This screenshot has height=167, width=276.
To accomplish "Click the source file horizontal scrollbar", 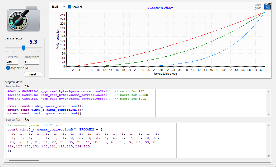I will [24, 160].
